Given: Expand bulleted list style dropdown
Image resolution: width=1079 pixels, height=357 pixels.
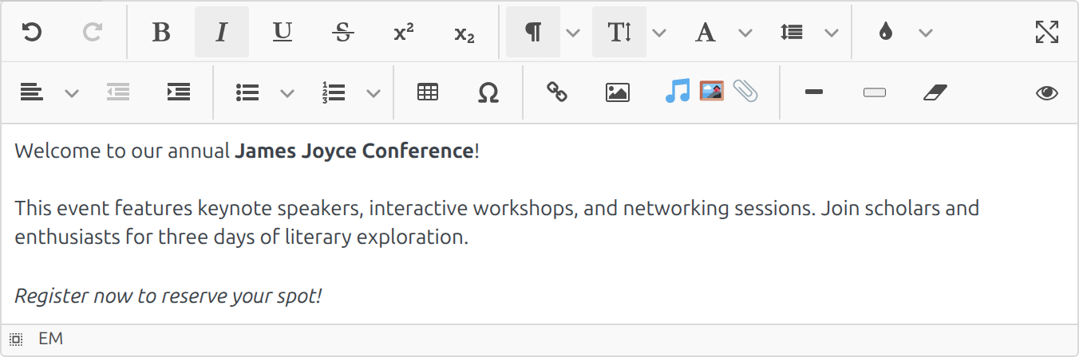Looking at the screenshot, I should (287, 92).
